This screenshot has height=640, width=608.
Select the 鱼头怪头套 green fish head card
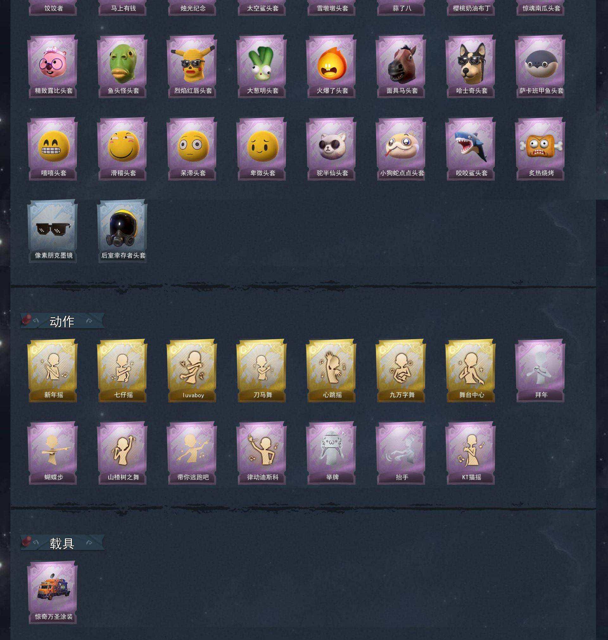(x=122, y=67)
